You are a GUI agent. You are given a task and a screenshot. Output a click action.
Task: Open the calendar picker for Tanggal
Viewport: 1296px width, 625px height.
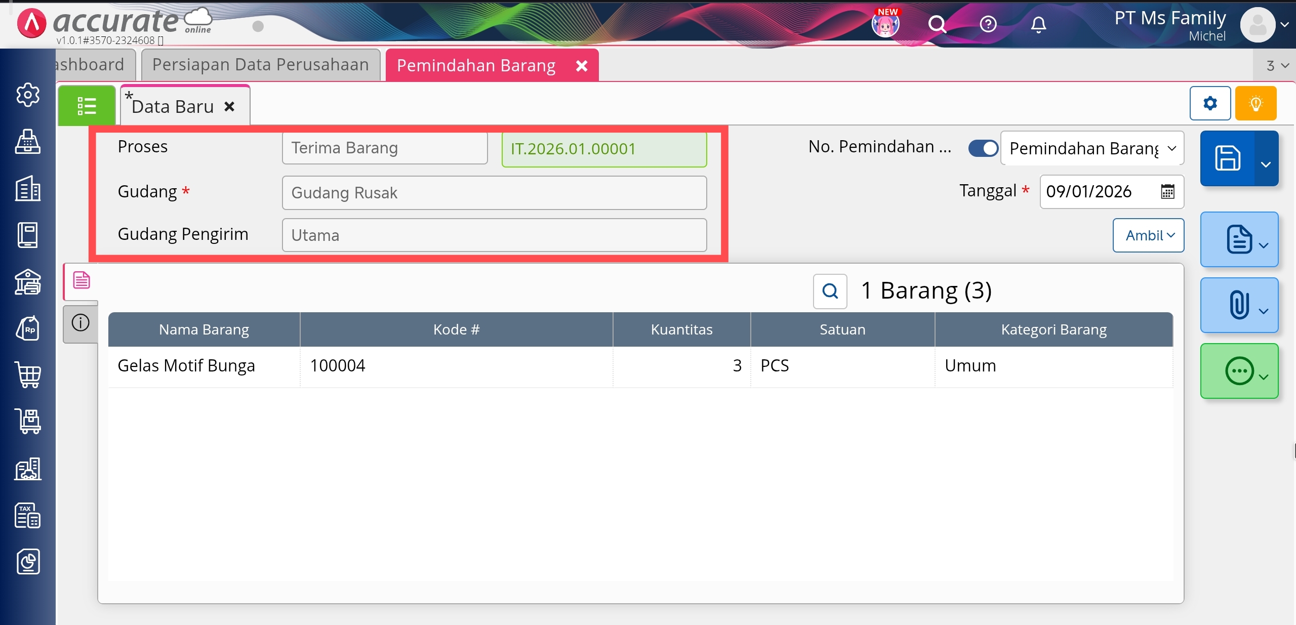click(1167, 192)
